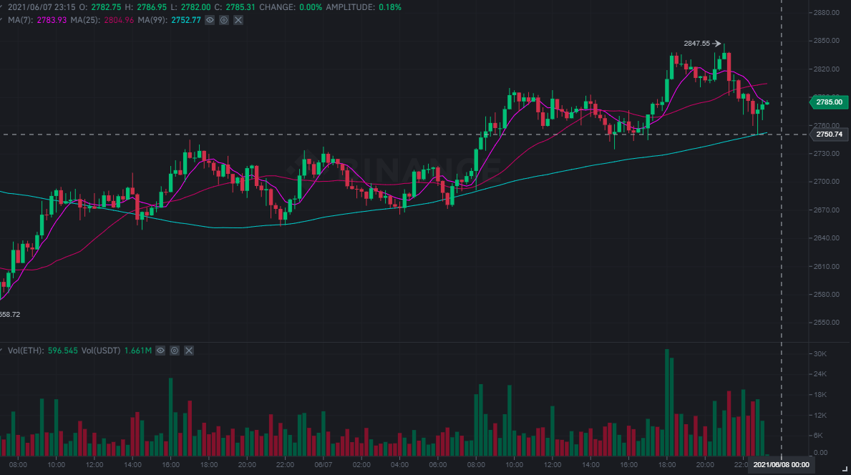The height and width of the screenshot is (475, 851).
Task: Click the 6K volume axis label
Action: [x=819, y=436]
